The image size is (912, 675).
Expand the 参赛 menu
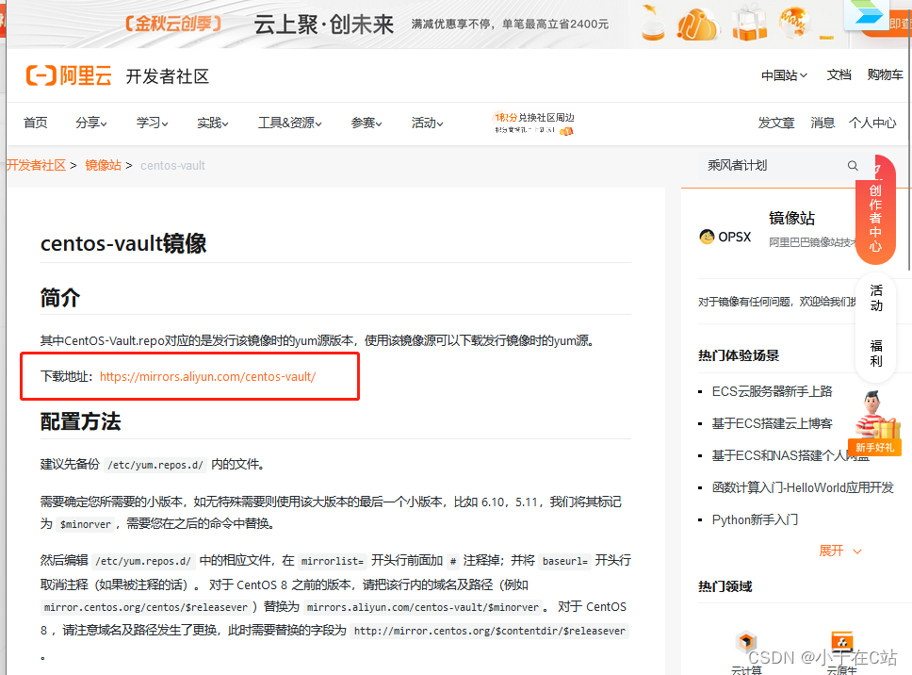click(366, 123)
